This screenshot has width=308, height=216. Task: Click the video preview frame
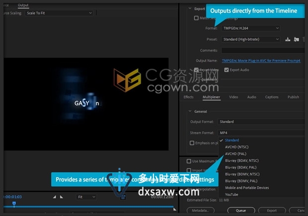(x=86, y=104)
